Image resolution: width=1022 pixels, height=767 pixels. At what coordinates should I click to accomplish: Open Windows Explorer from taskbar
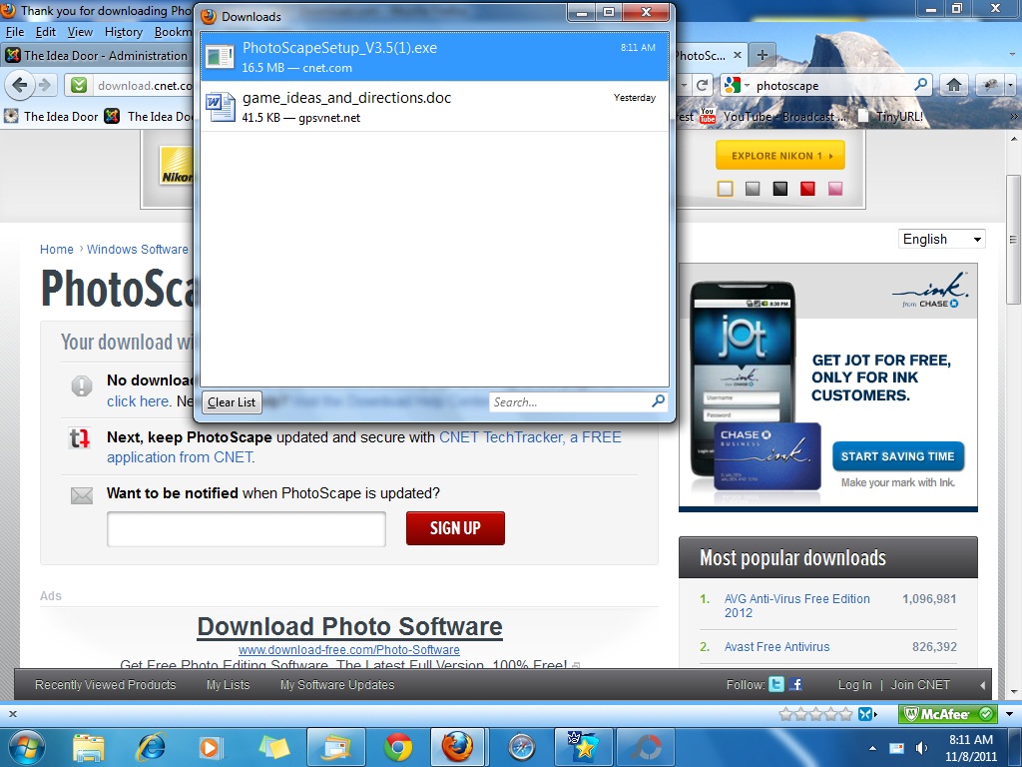click(x=89, y=747)
